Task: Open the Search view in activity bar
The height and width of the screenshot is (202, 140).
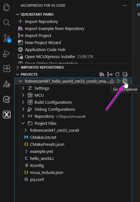Action: tap(7, 23)
